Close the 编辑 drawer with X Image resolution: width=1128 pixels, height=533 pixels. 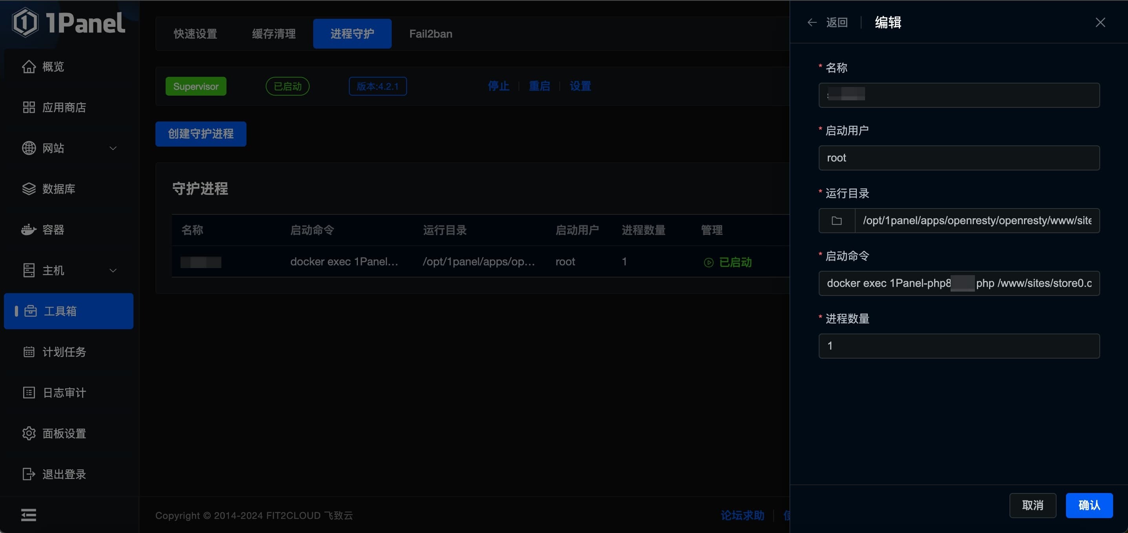click(x=1100, y=22)
